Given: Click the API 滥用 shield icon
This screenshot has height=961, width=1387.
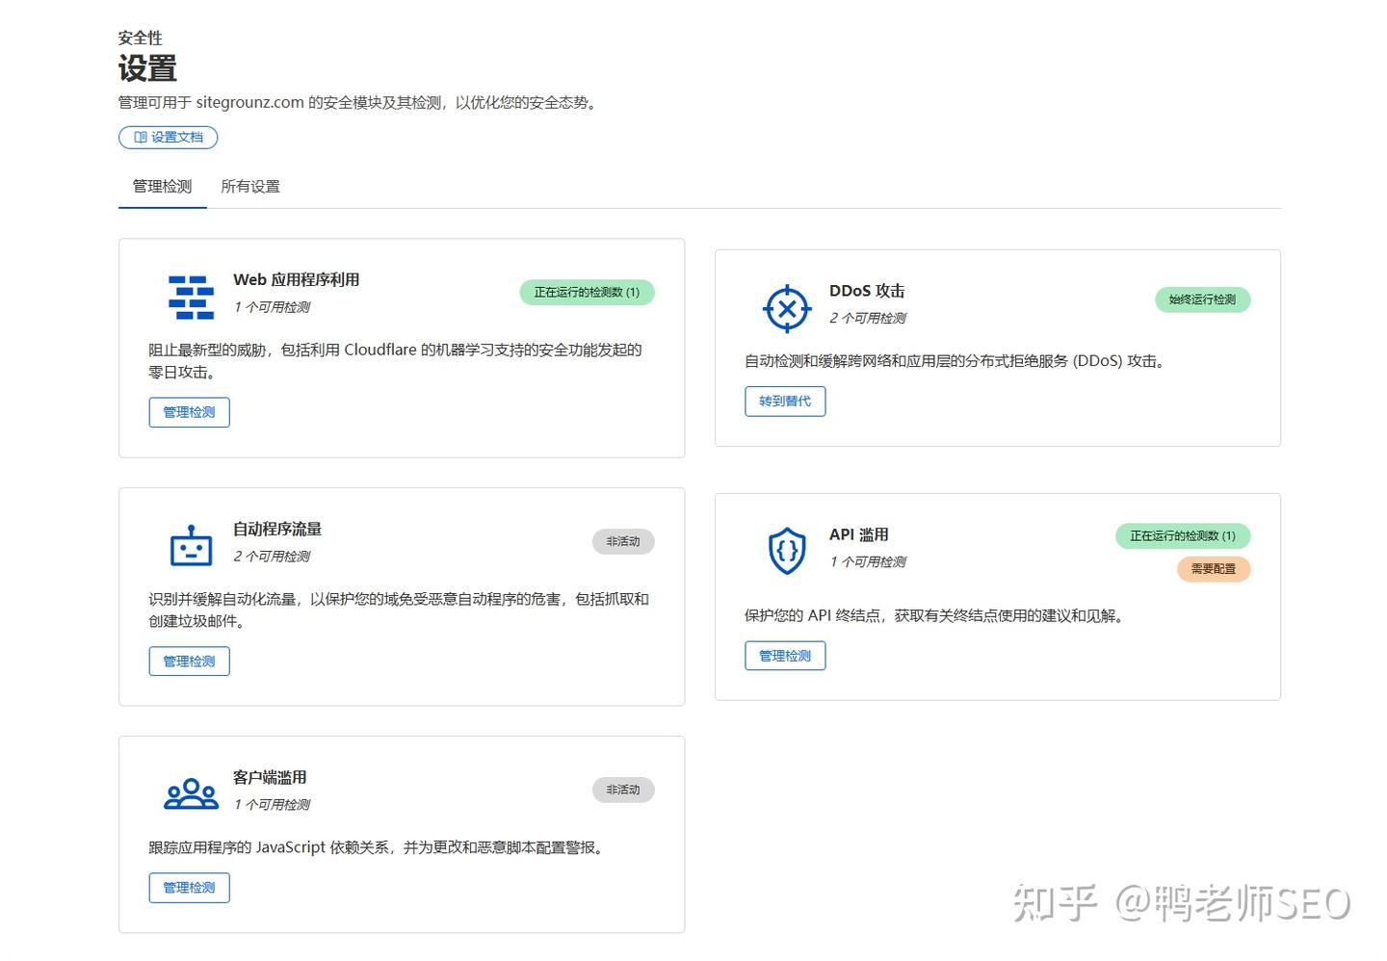Looking at the screenshot, I should click(787, 551).
